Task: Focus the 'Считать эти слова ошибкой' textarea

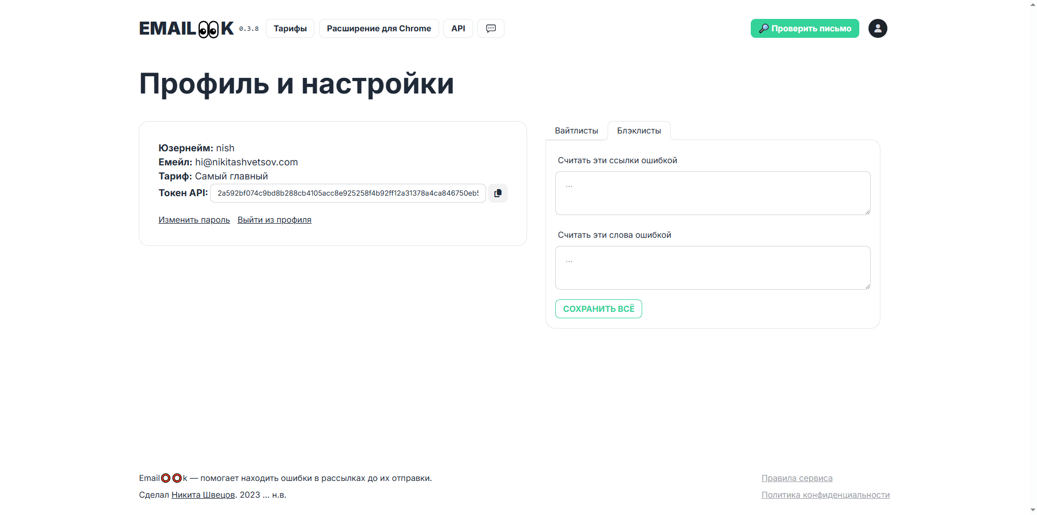Action: tap(712, 268)
